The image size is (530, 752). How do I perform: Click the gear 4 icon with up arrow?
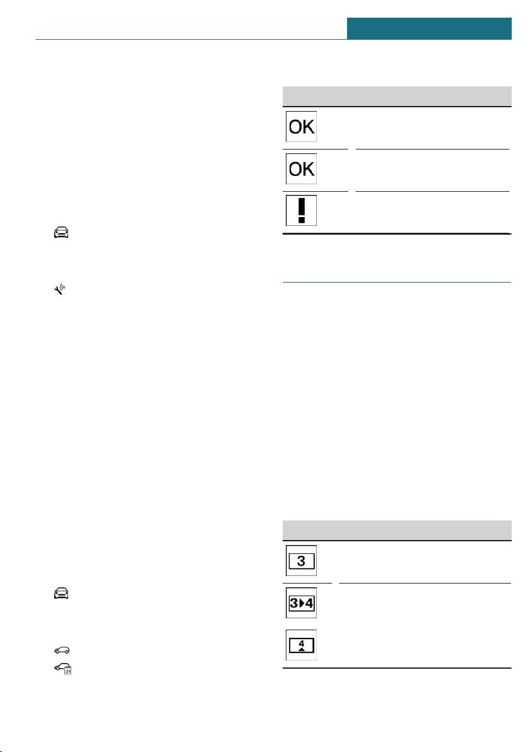click(x=301, y=645)
